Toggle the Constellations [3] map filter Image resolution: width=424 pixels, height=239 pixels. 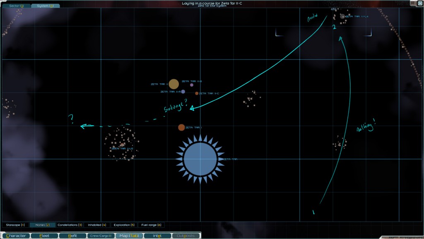(70, 225)
